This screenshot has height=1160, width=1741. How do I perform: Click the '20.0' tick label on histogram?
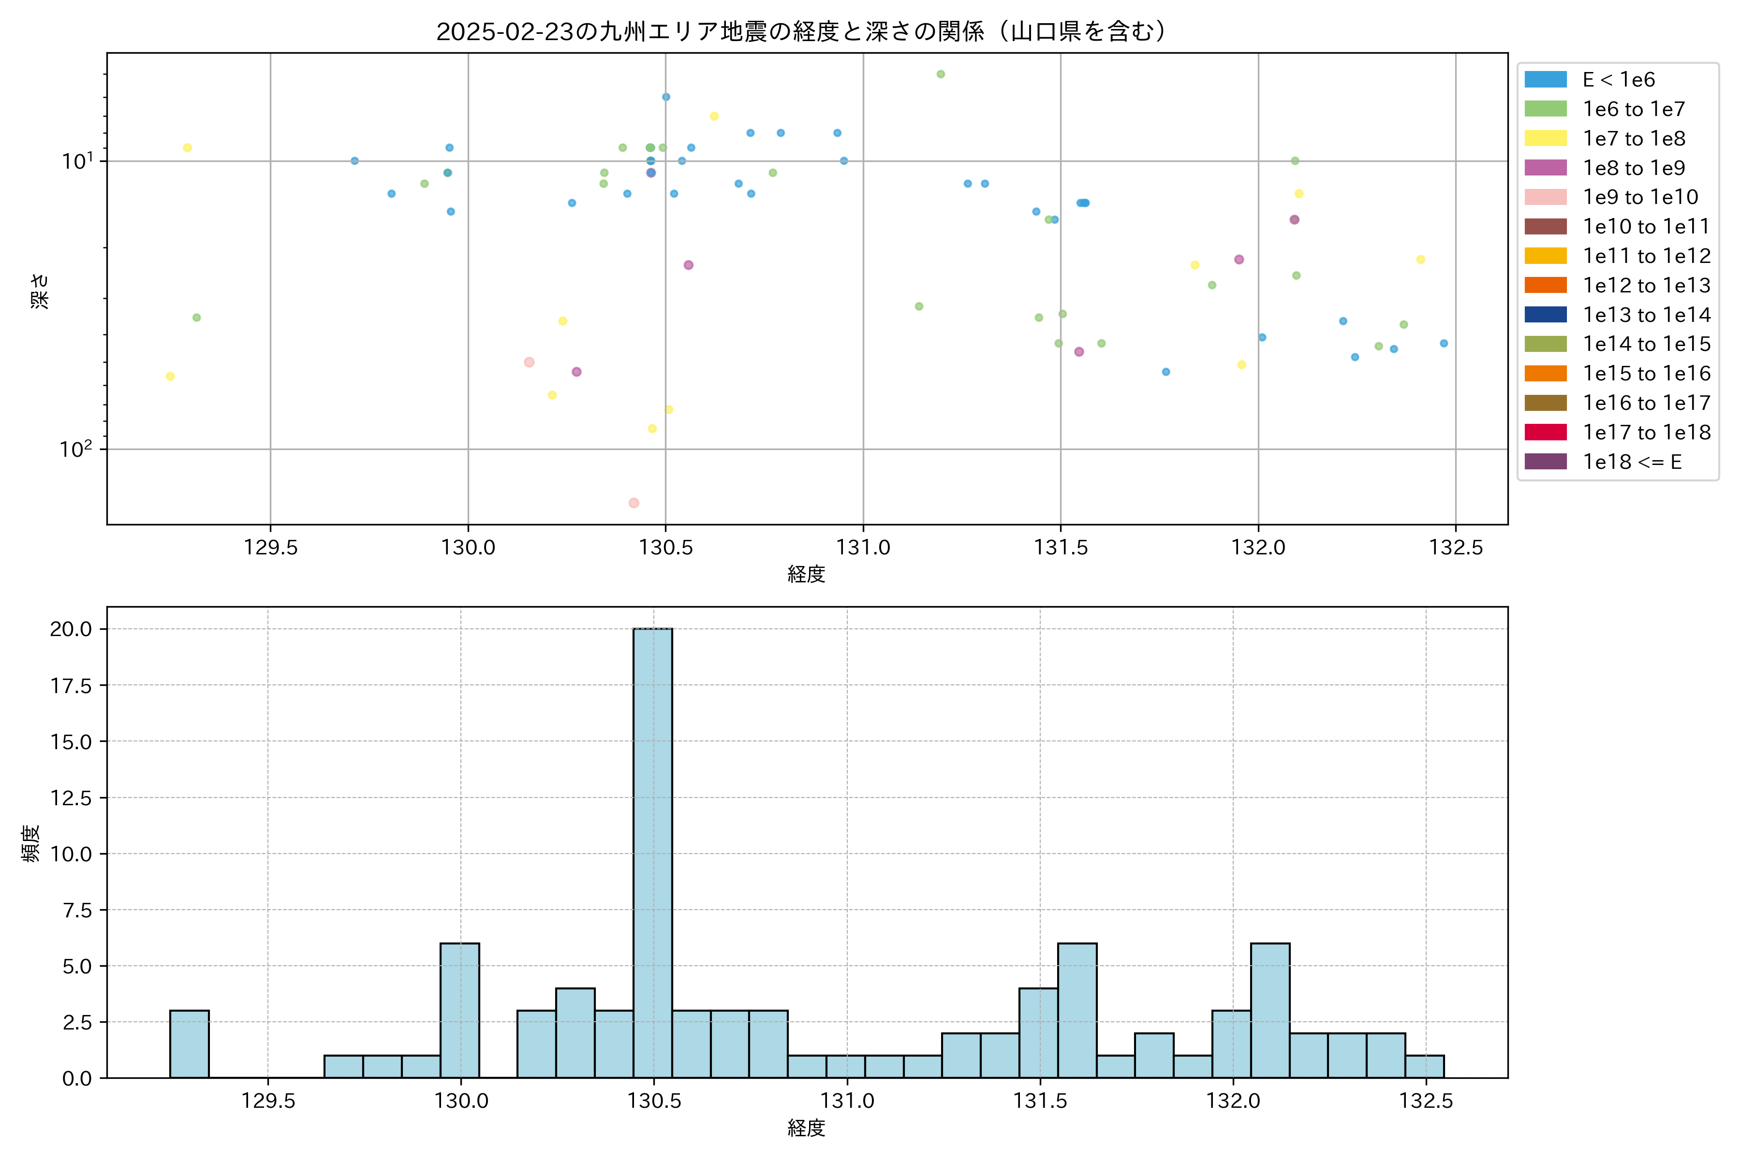(70, 629)
